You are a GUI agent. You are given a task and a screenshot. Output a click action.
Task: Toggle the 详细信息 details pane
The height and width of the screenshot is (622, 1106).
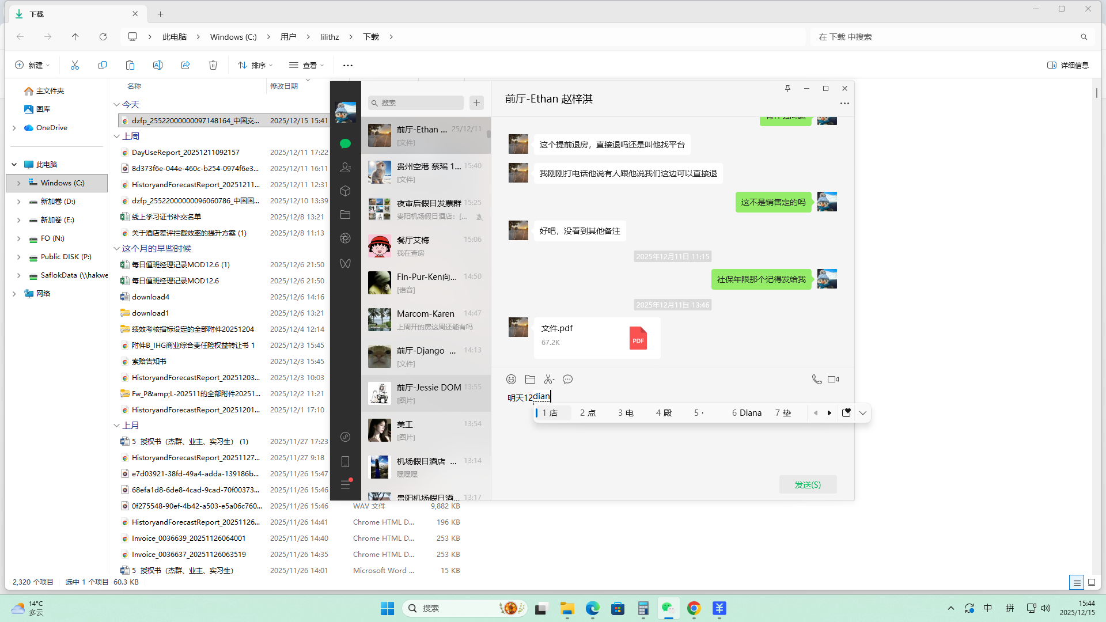(1067, 65)
